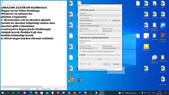Open clock and date in taskbar
Image resolution: width=169 pixels, height=95 pixels.
pos(159,93)
